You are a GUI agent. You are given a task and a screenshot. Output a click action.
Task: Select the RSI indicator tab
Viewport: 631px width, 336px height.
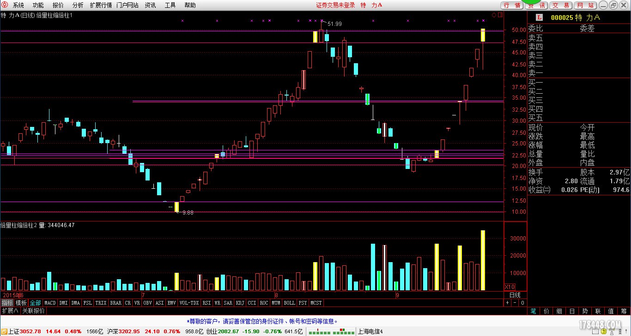pos(206,303)
